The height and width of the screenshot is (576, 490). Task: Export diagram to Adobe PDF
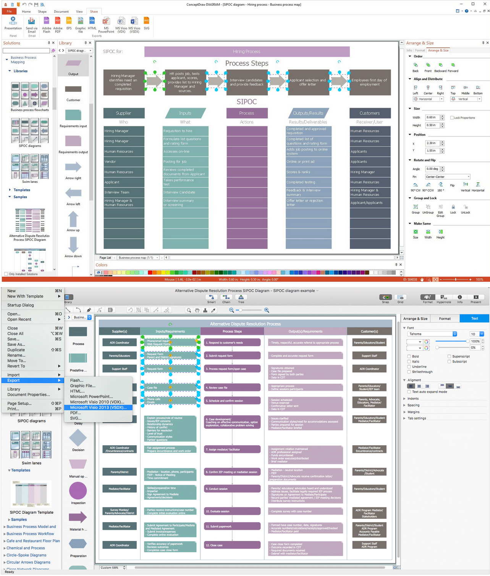[57, 24]
